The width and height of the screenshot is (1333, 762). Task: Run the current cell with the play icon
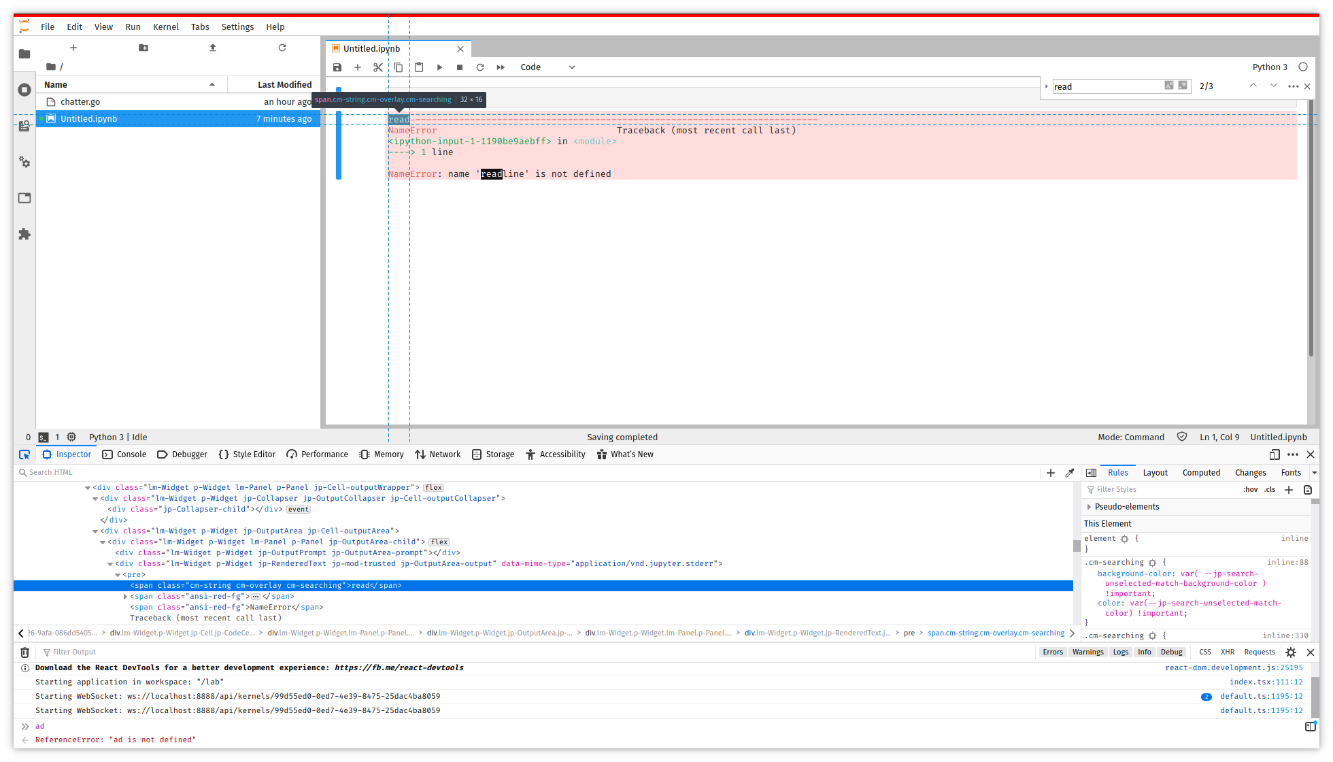coord(439,67)
